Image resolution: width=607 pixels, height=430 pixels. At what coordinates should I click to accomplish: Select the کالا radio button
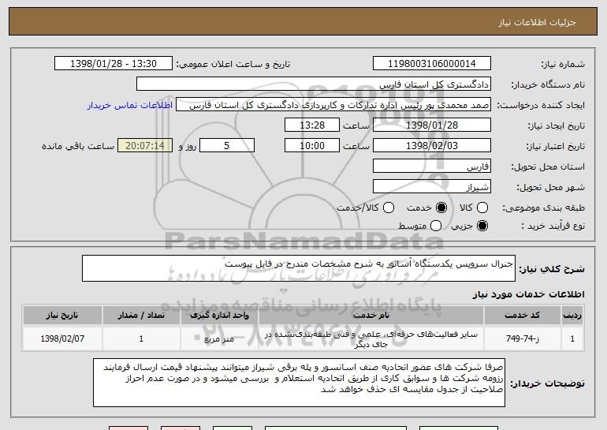482,208
